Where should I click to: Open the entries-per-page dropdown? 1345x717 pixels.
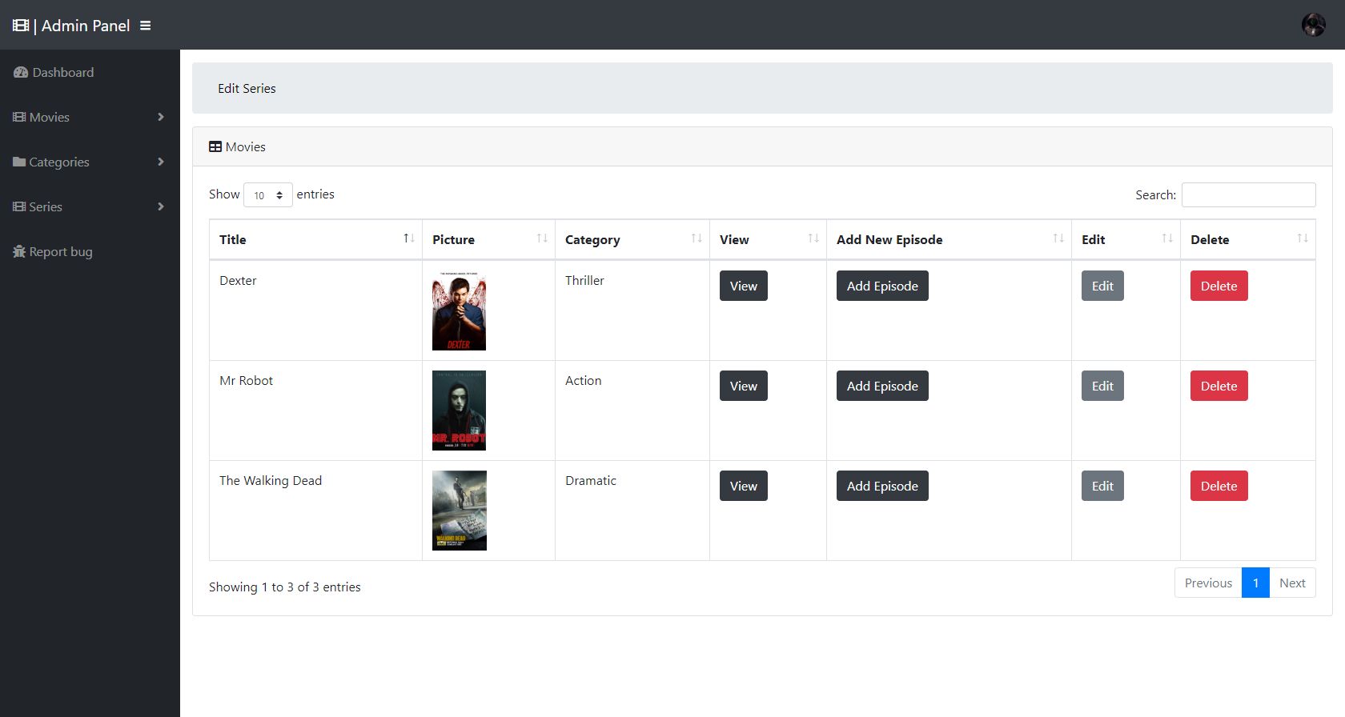pyautogui.click(x=267, y=195)
